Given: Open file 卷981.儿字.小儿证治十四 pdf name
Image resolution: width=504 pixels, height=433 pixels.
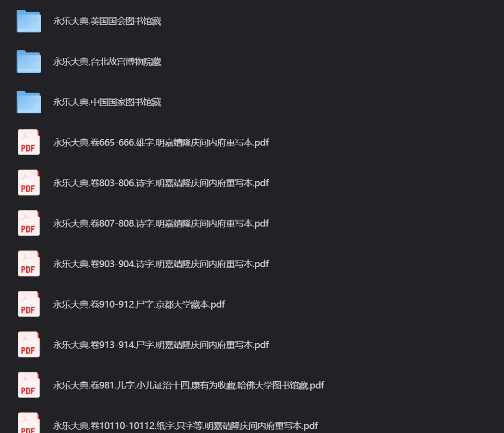Looking at the screenshot, I should coord(189,385).
